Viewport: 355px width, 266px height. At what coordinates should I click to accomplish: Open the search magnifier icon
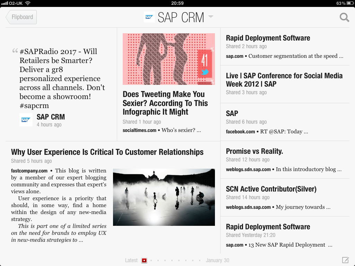pyautogui.click(x=344, y=17)
